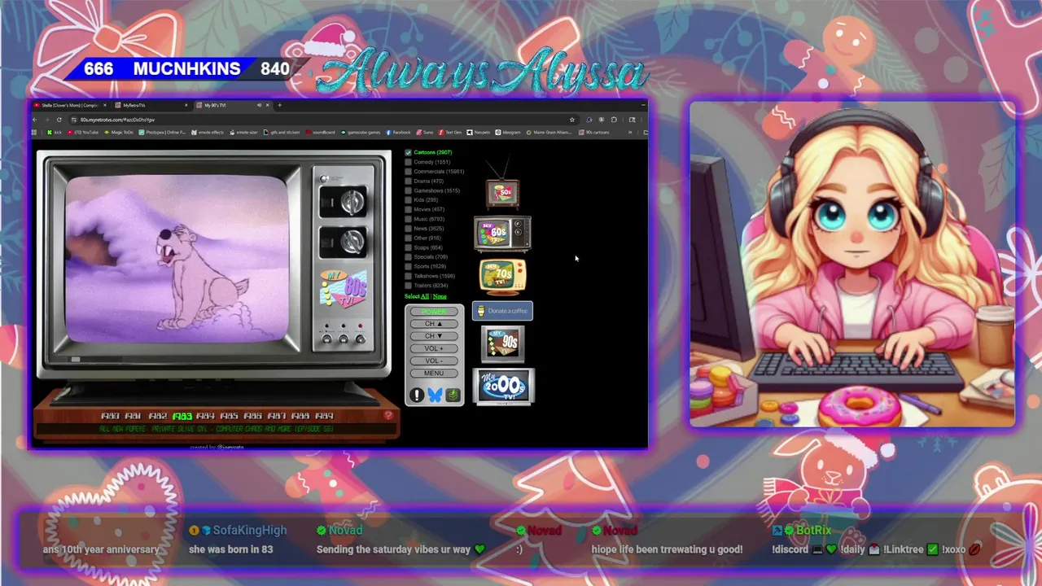Click the CH down button
Viewport: 1042px width, 586px height.
coord(434,336)
